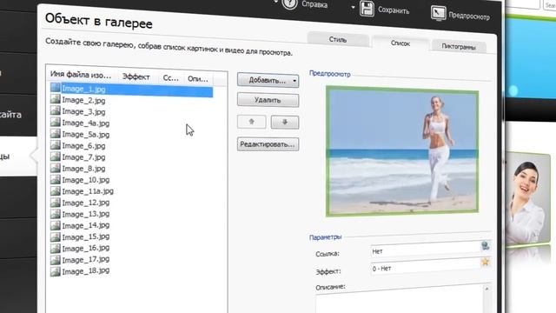Select Image_11a.jpg in the list
The height and width of the screenshot is (313, 556).
(88, 191)
